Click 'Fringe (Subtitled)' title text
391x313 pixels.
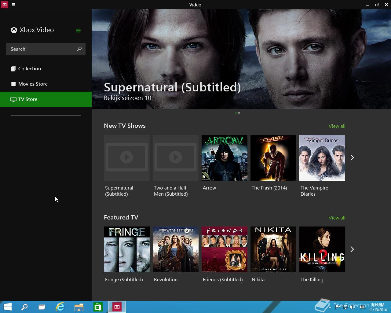(x=124, y=280)
